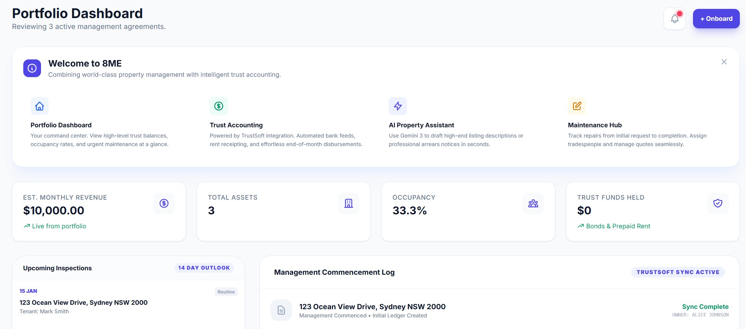Click the 33.3% occupancy value
This screenshot has width=746, height=329.
410,211
